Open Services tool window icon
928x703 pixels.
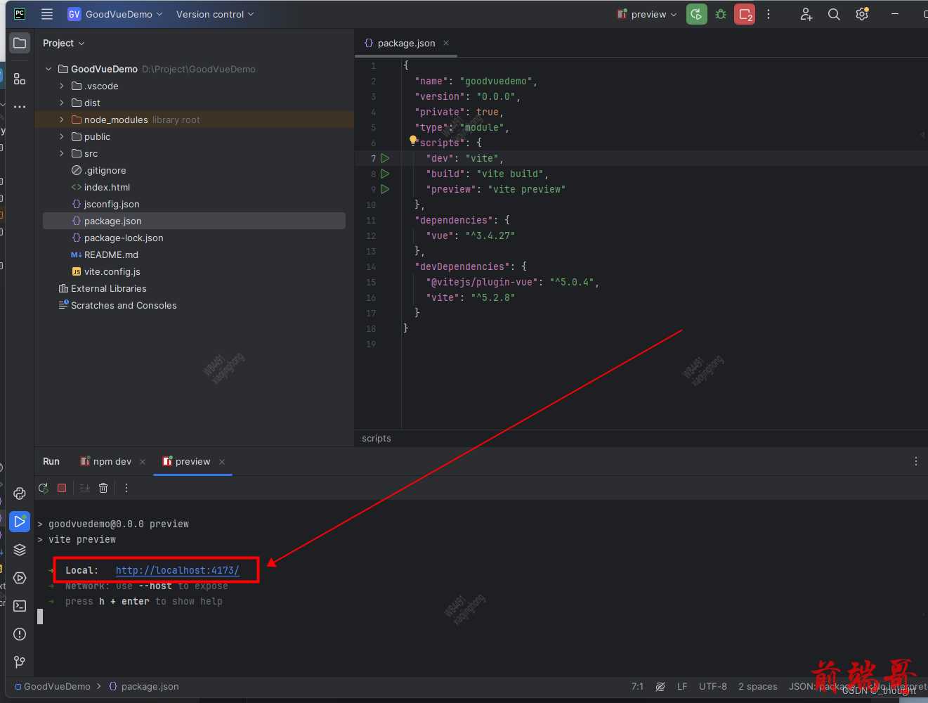coord(20,578)
